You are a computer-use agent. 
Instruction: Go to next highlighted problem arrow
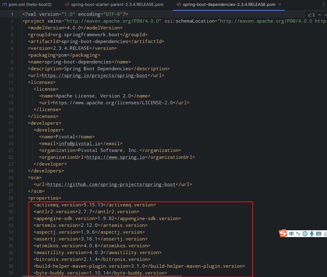coord(325,15)
